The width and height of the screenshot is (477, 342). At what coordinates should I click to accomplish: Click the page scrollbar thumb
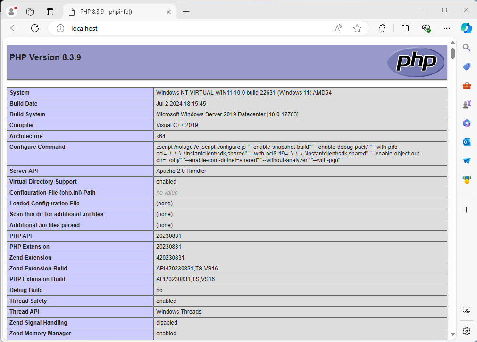(x=452, y=53)
